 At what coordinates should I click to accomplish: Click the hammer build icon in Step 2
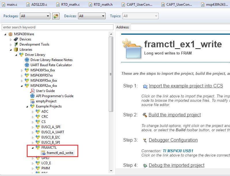pyautogui.click(x=145, y=115)
